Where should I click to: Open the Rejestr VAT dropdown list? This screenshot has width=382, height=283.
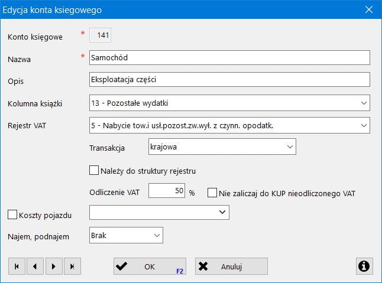(363, 125)
